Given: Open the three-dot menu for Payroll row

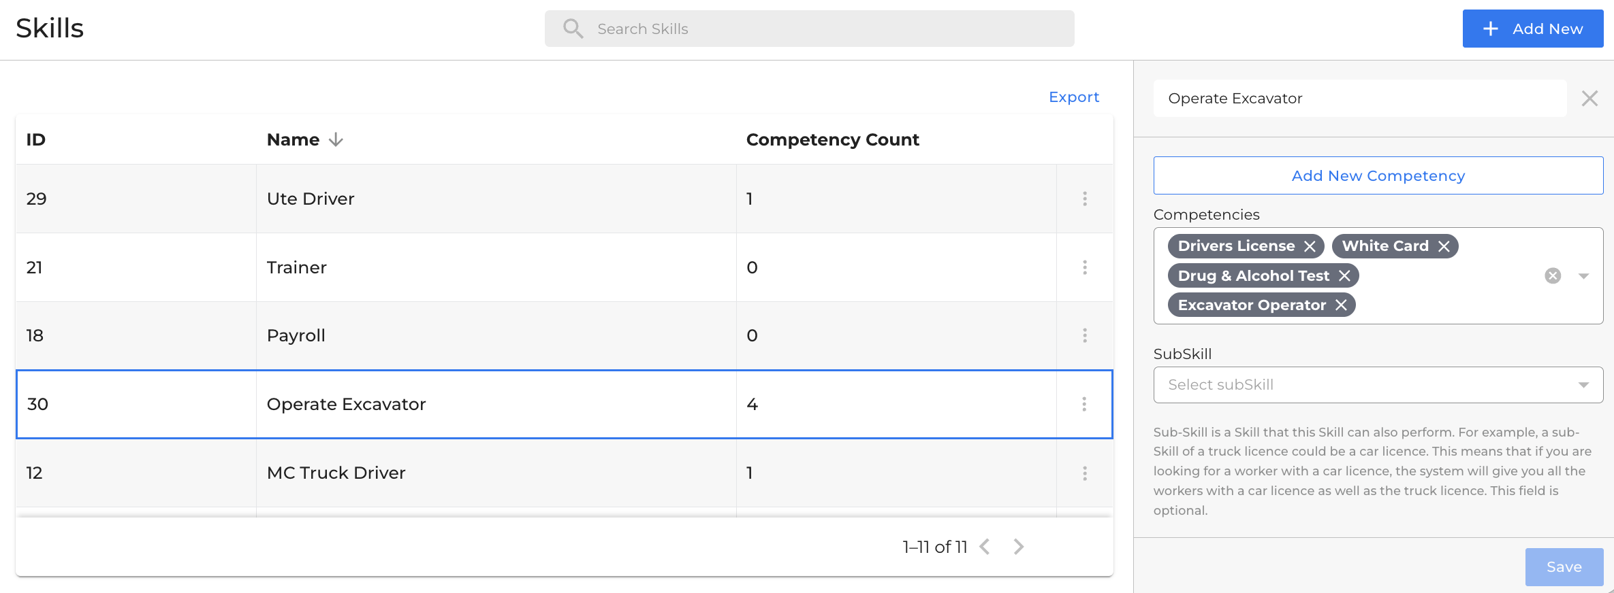Looking at the screenshot, I should [1085, 335].
